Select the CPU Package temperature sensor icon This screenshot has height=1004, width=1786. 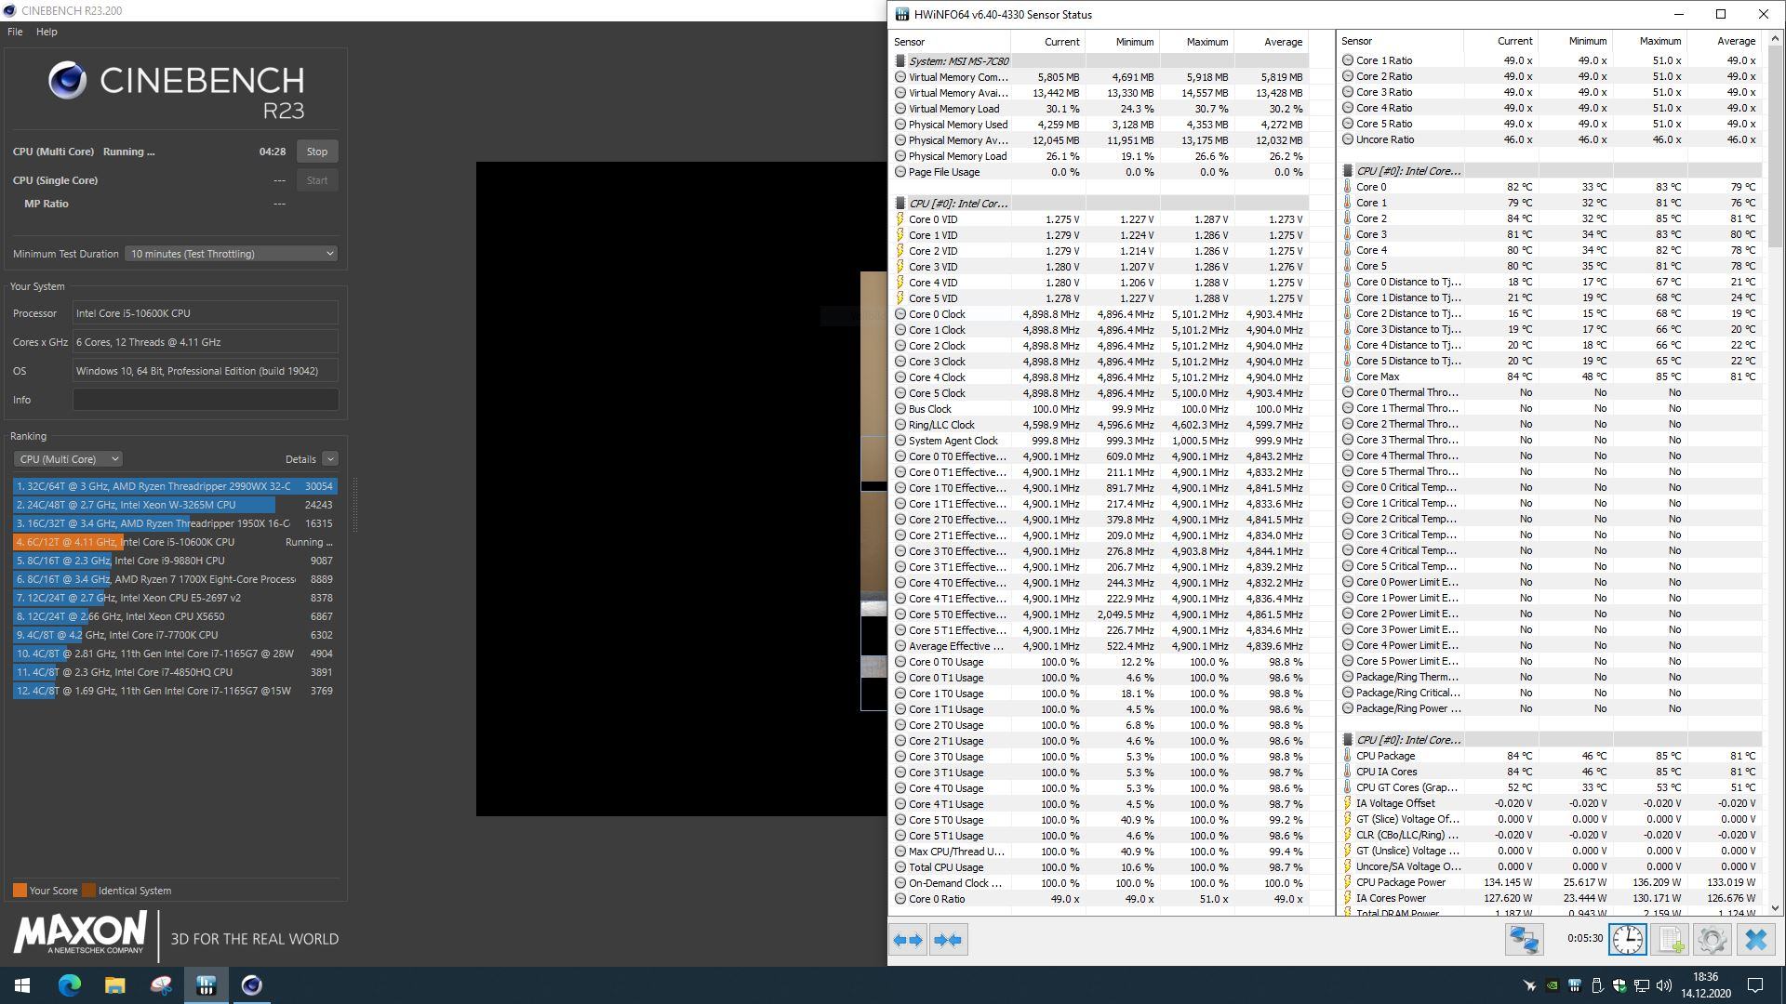[1347, 756]
